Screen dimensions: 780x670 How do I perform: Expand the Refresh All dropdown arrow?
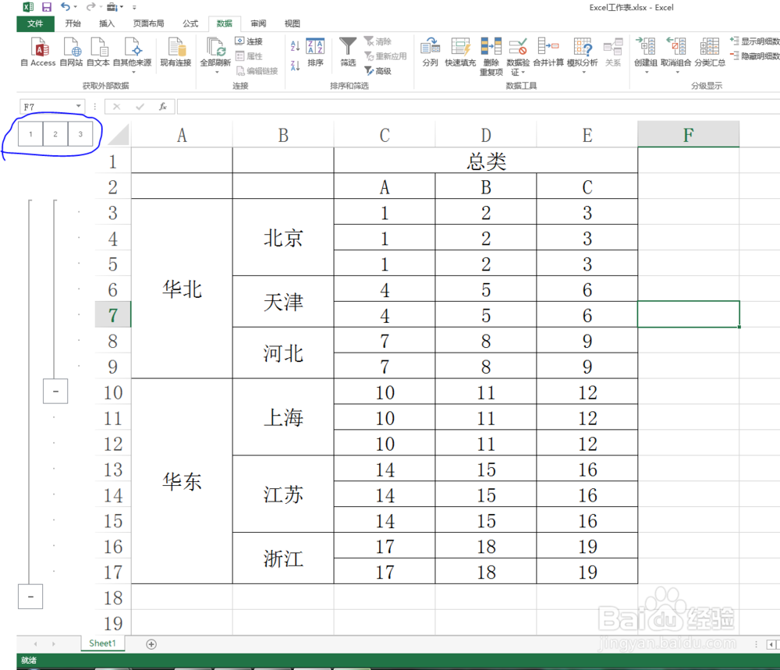point(217,72)
